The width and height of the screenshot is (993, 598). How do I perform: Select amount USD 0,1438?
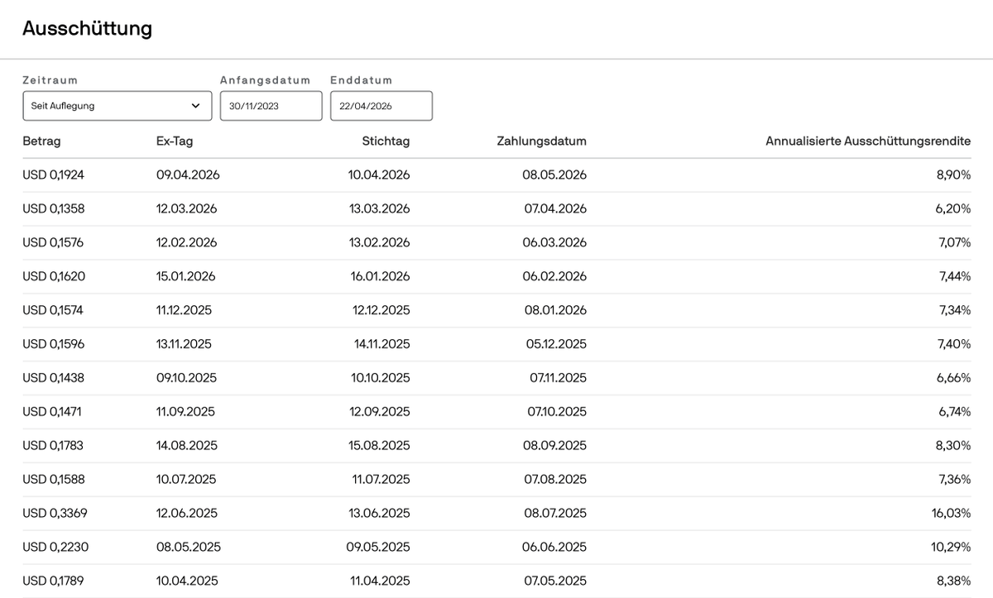pyautogui.click(x=54, y=378)
